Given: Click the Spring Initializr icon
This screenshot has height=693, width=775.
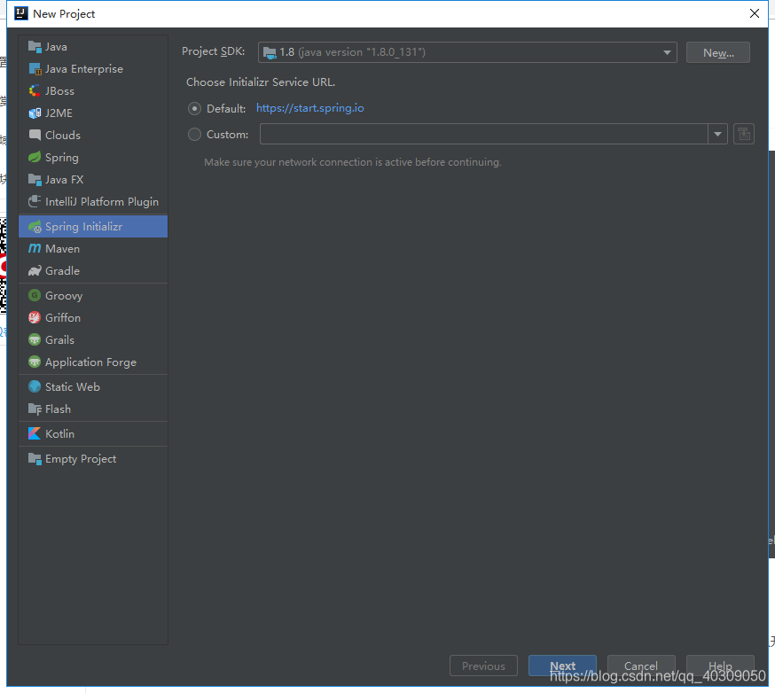Looking at the screenshot, I should coord(35,227).
